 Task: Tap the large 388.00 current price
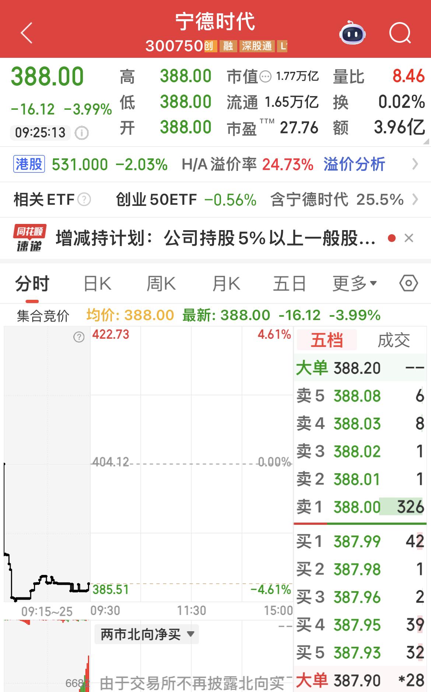click(47, 76)
